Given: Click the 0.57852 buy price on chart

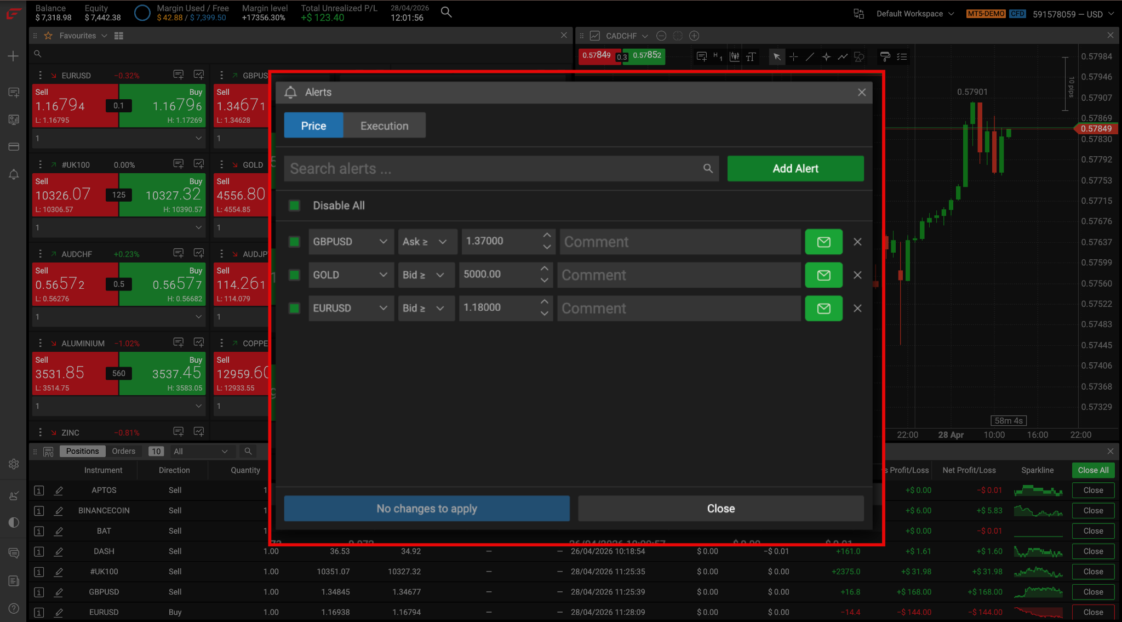Looking at the screenshot, I should pyautogui.click(x=647, y=55).
